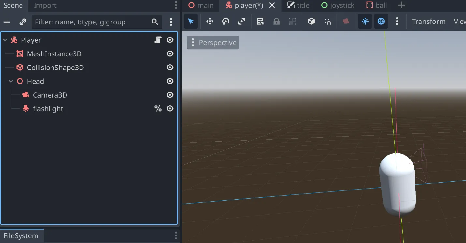Select the flashlight node in the tree
The height and width of the screenshot is (243, 466).
pos(48,109)
